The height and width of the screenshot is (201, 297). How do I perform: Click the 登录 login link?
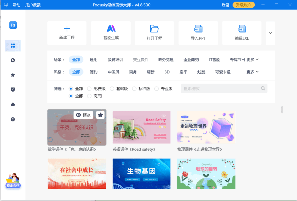pos(225,5)
